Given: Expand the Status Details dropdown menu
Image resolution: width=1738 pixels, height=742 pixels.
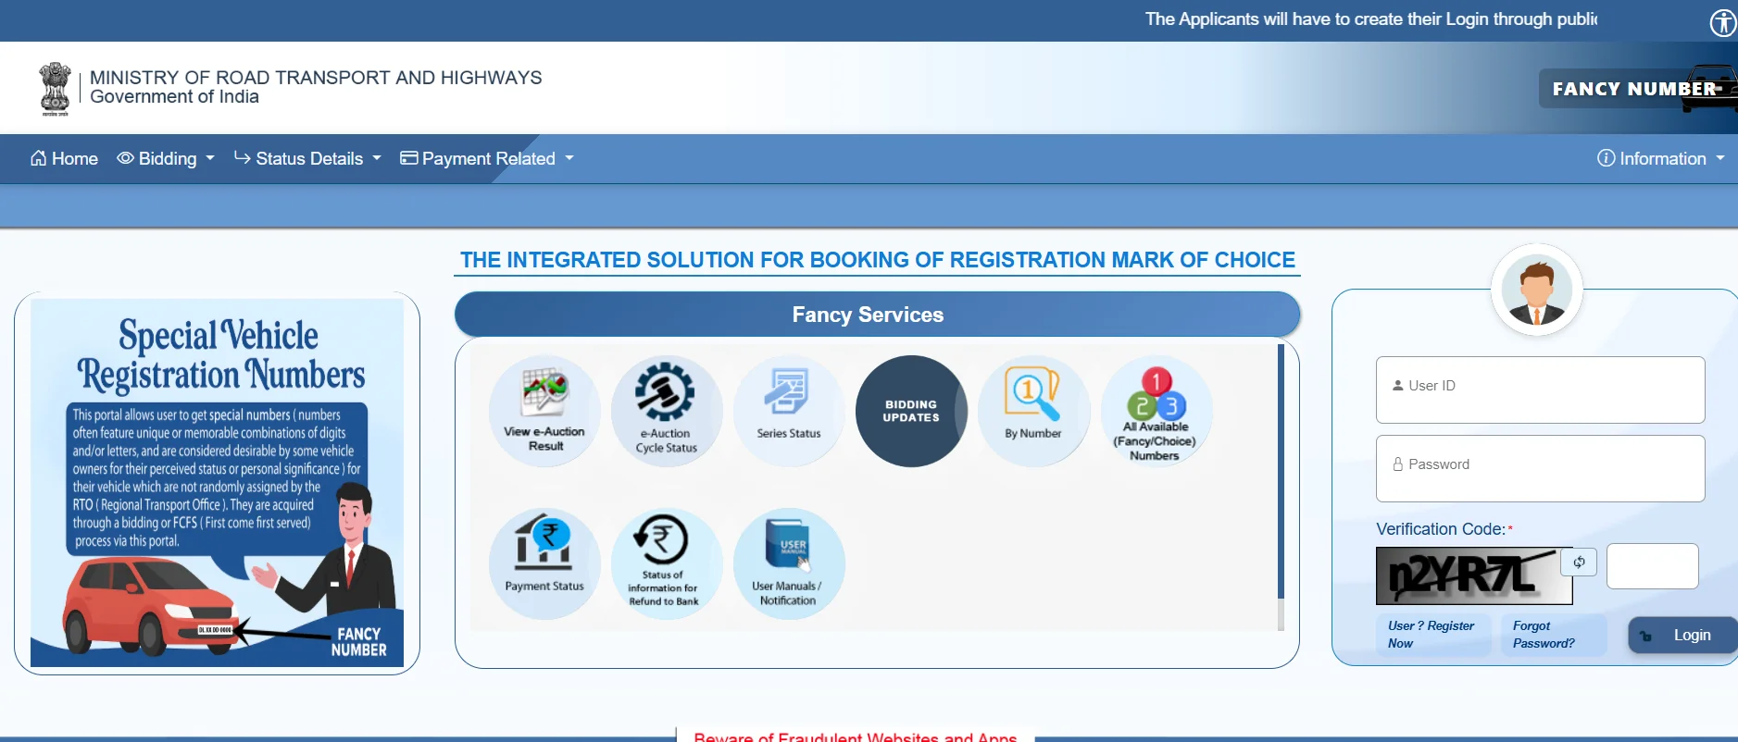Looking at the screenshot, I should coord(307,158).
